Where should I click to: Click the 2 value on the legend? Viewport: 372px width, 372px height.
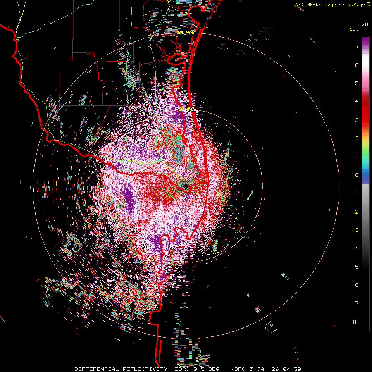pyautogui.click(x=357, y=138)
